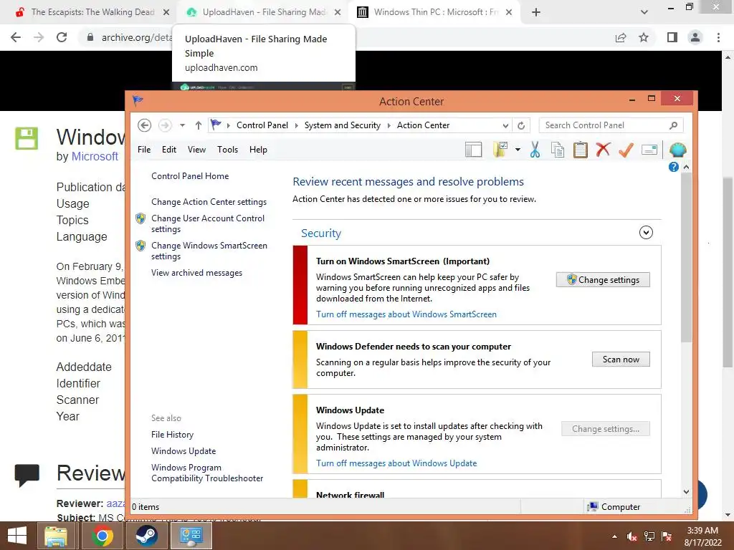Click the flag icon in the address bar
Image resolution: width=734 pixels, height=550 pixels.
point(215,125)
